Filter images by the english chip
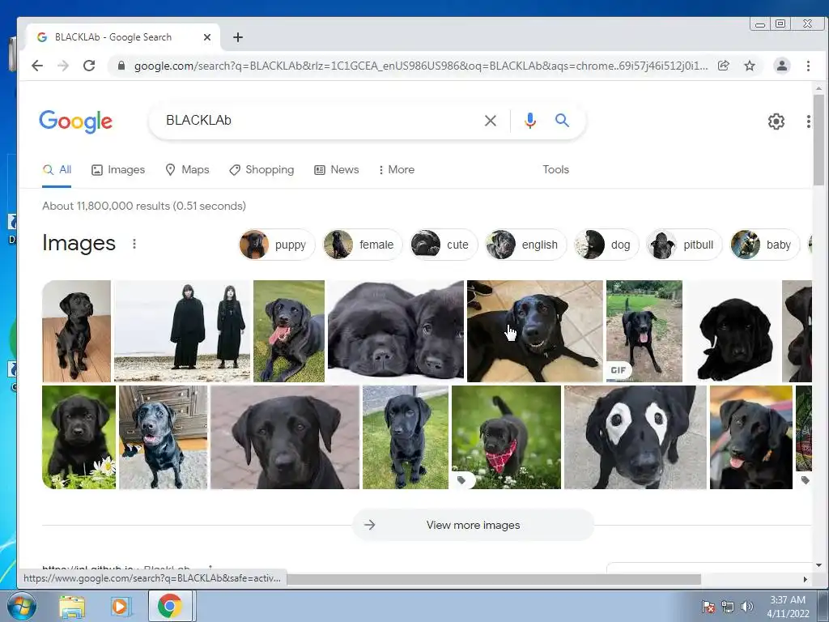This screenshot has width=829, height=622. (525, 245)
